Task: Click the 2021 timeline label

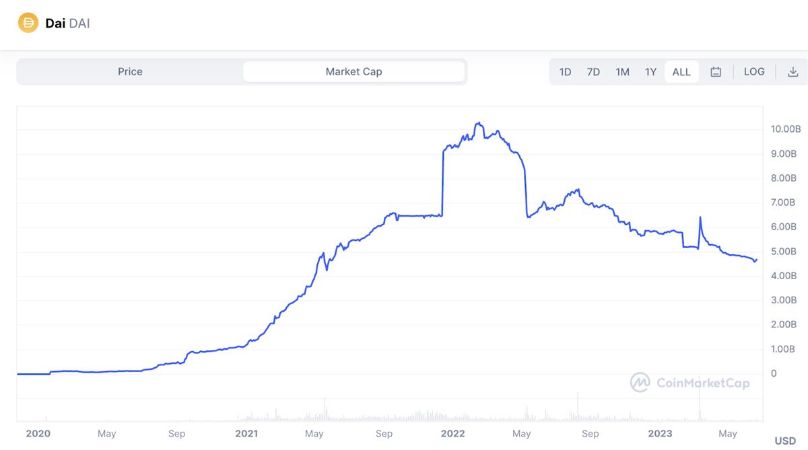Action: pos(246,434)
